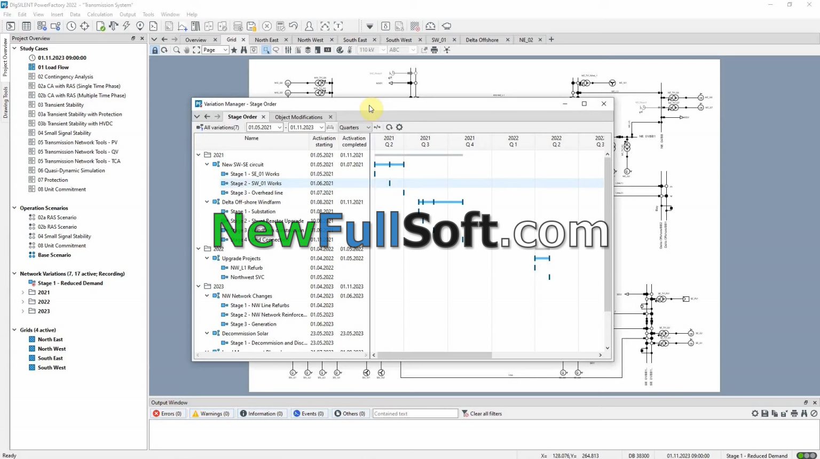Save output window contents with disk icon
Image resolution: width=820 pixels, height=459 pixels.
764,413
